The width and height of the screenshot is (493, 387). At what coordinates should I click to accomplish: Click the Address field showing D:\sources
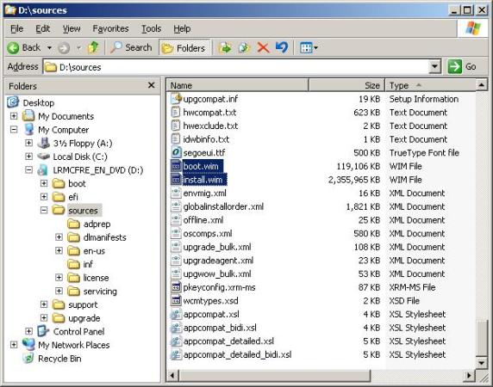(236, 67)
